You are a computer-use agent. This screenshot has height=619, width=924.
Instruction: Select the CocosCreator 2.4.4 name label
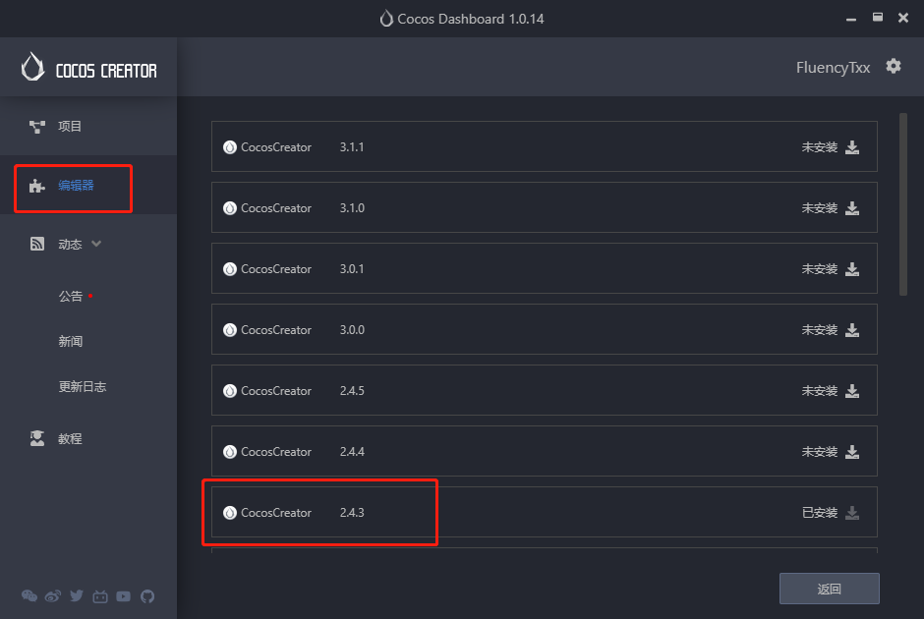tap(276, 452)
